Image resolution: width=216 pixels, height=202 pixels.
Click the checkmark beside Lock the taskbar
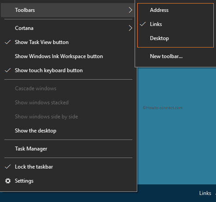pos(8,167)
